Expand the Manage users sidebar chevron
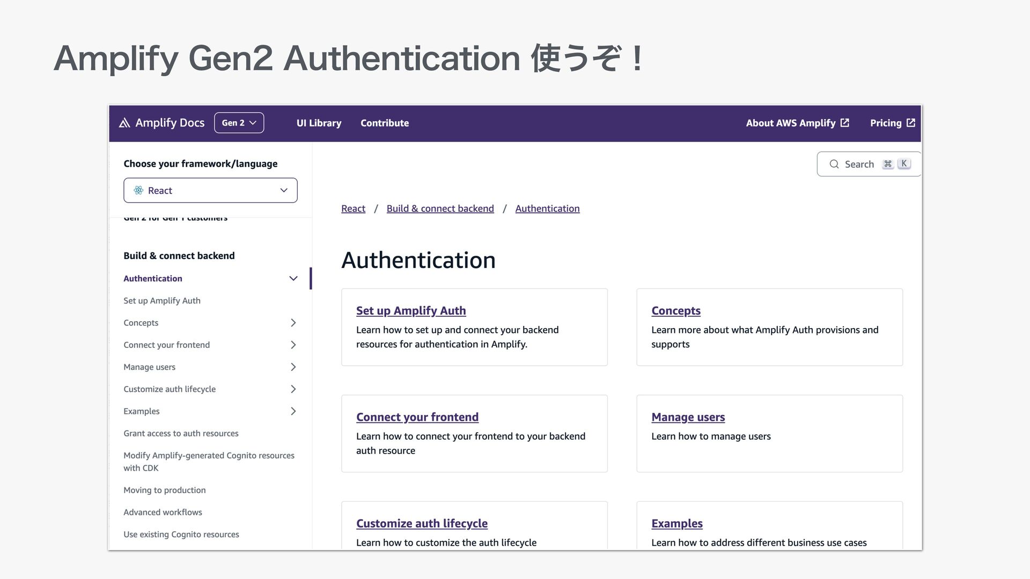 click(x=293, y=367)
